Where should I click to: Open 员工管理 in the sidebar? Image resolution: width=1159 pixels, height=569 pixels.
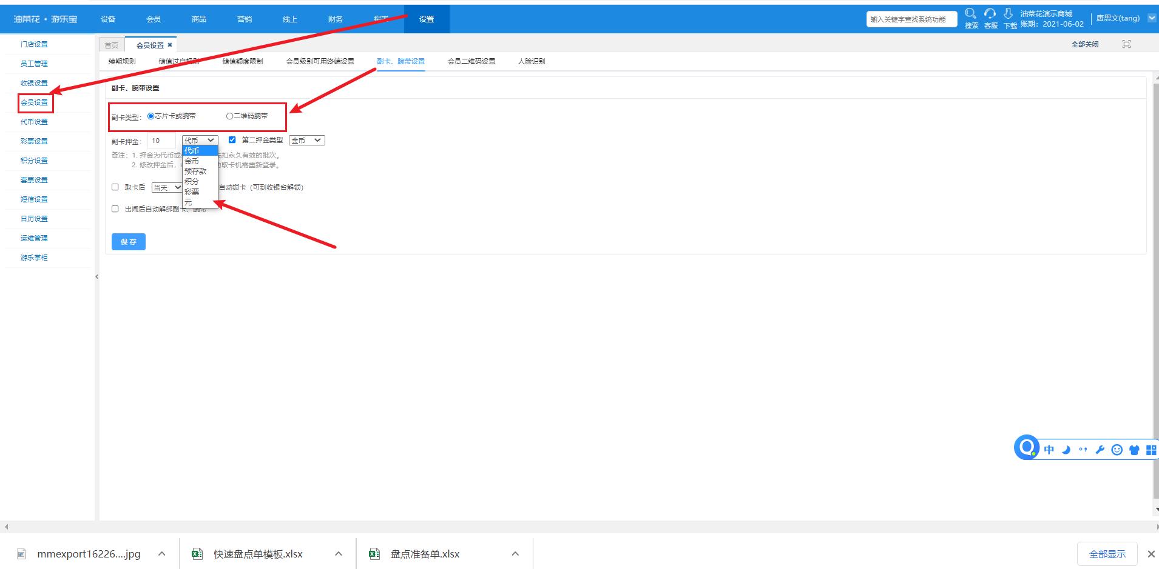click(x=34, y=64)
